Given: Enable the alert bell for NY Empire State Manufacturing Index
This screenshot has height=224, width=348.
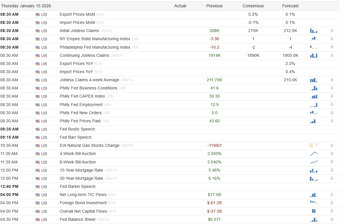Looking at the screenshot, I should (x=332, y=39).
